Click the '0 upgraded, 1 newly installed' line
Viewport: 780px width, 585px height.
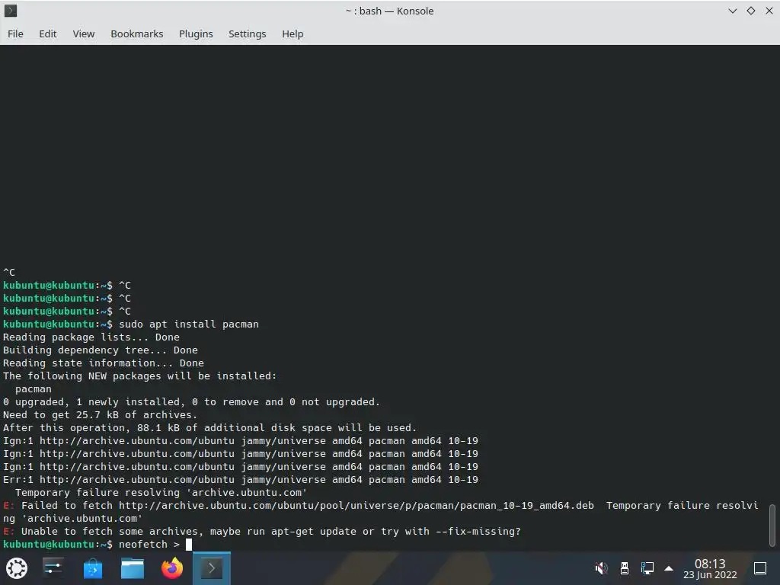(191, 402)
